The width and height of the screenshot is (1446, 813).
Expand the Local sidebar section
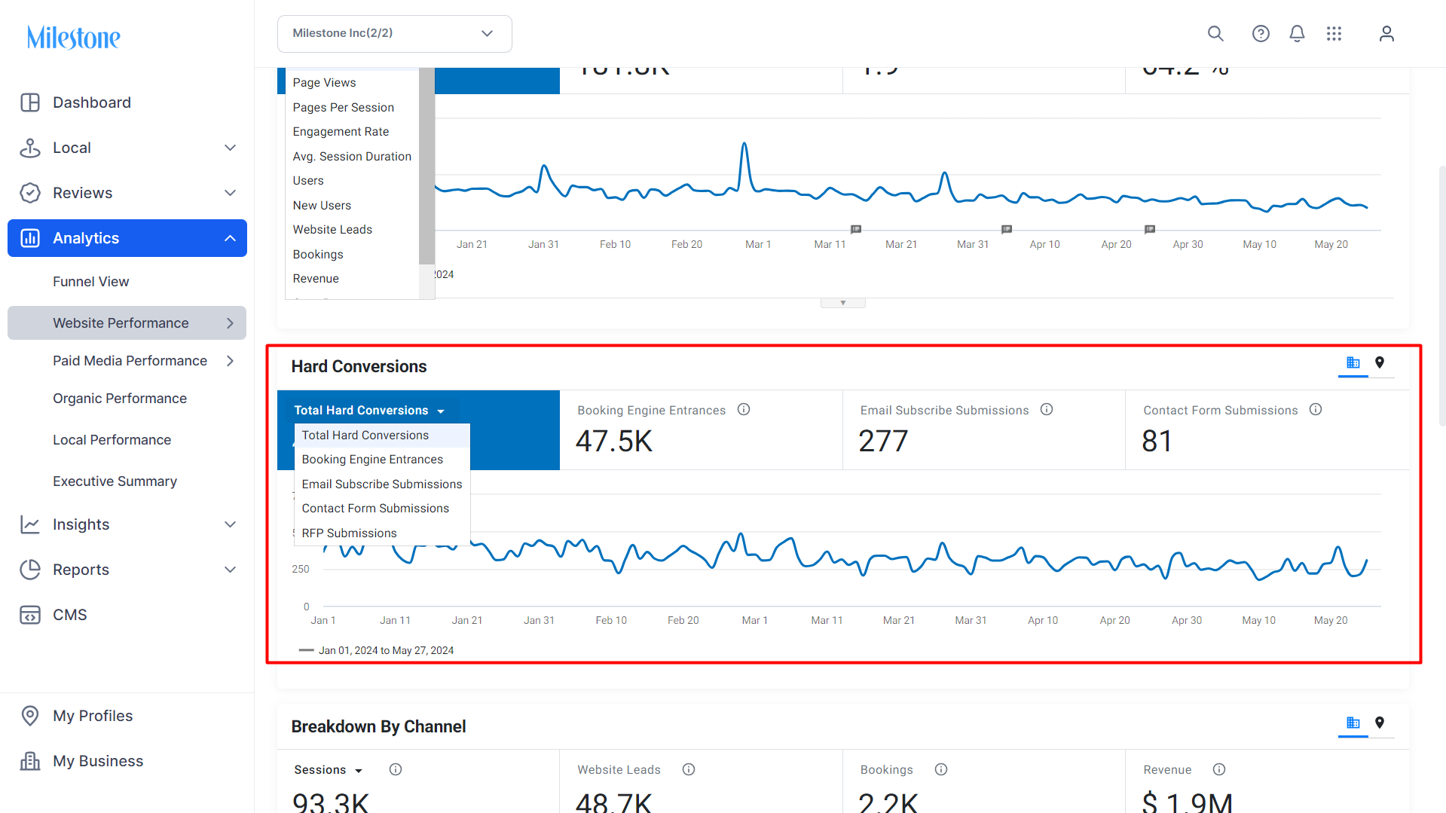click(x=231, y=148)
